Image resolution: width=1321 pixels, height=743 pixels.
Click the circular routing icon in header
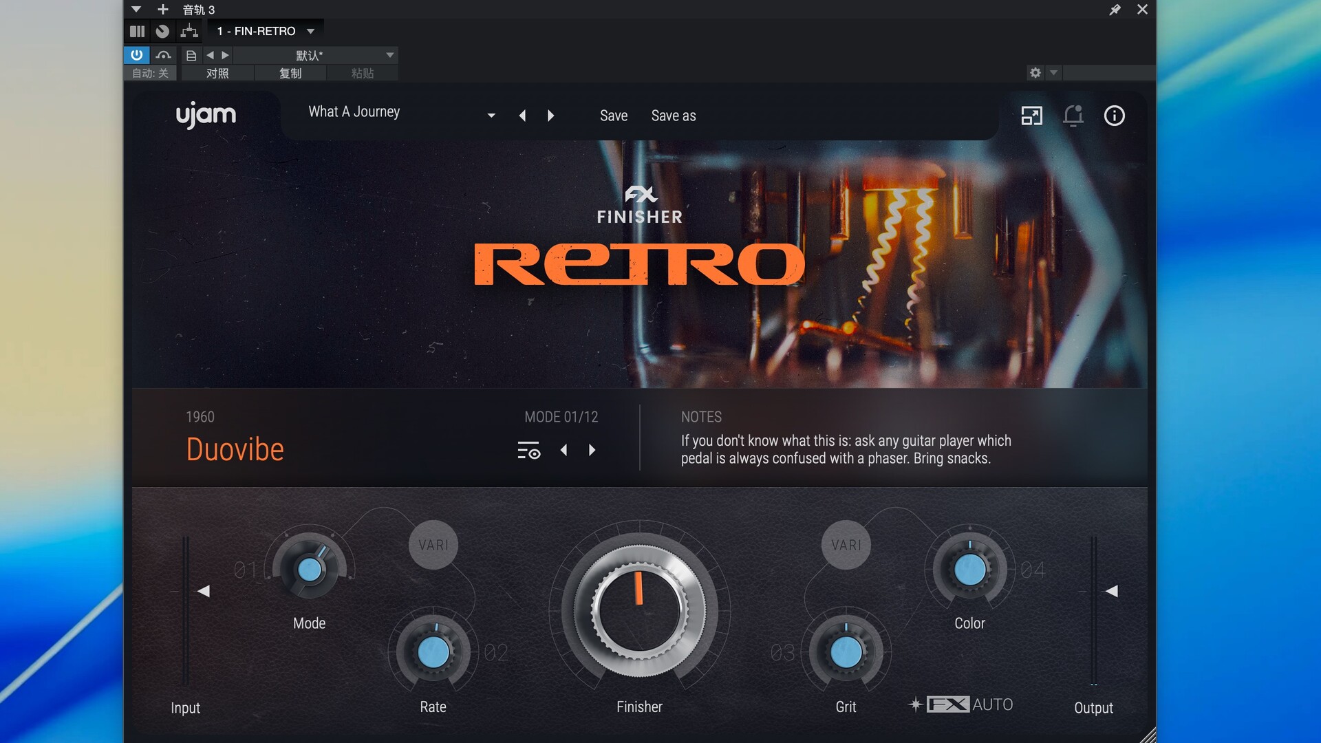coord(162,31)
